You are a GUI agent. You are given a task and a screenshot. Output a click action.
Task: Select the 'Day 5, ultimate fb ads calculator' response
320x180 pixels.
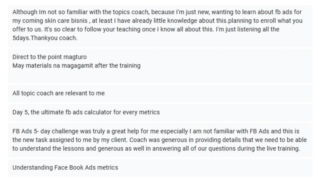click(x=160, y=112)
